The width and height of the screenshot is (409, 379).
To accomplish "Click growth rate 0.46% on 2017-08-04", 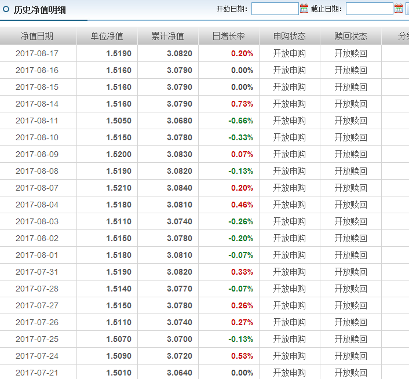I will tap(242, 205).
